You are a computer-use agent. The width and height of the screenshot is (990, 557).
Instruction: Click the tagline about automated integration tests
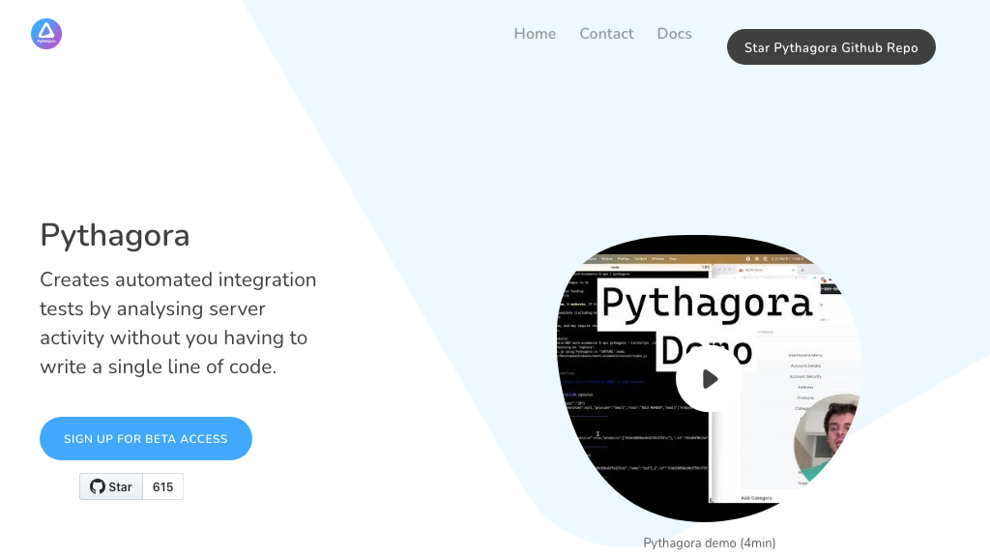pos(178,323)
